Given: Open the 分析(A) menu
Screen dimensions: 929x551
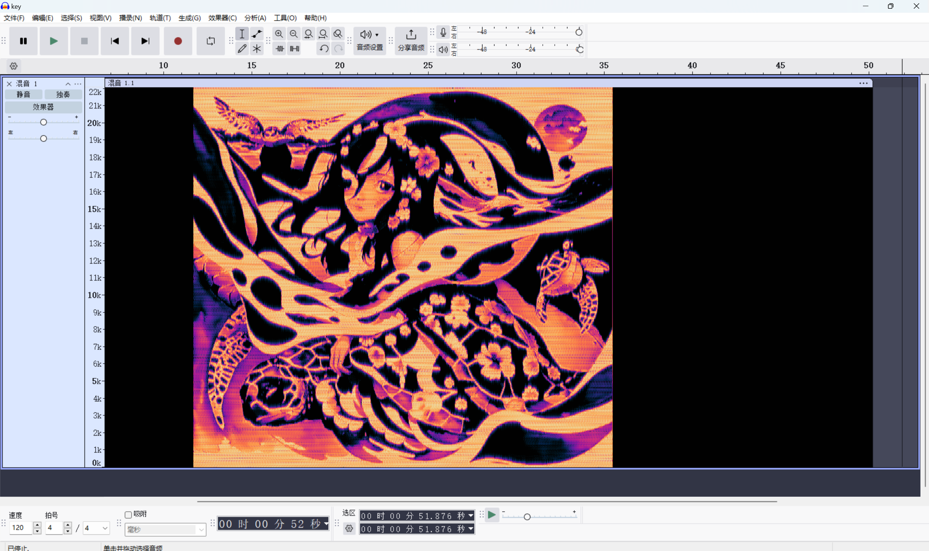Looking at the screenshot, I should click(256, 18).
